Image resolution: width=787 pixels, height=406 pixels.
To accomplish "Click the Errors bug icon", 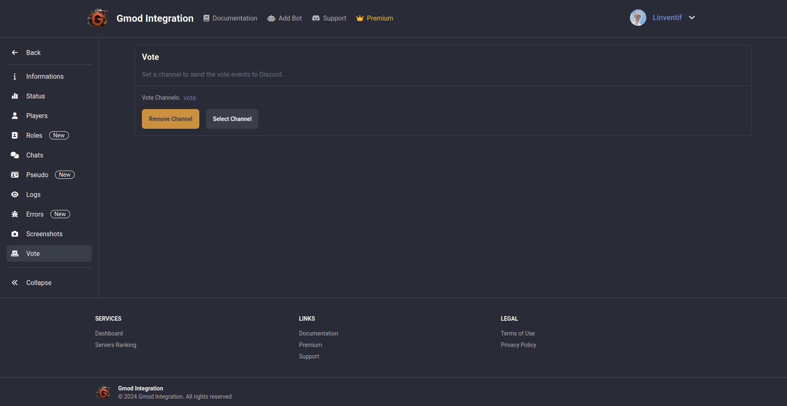I will (15, 214).
